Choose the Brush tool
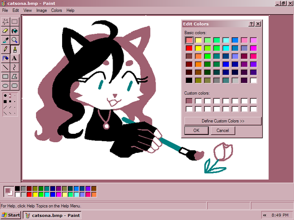Screen dimensions: 294x220 [15, 49]
